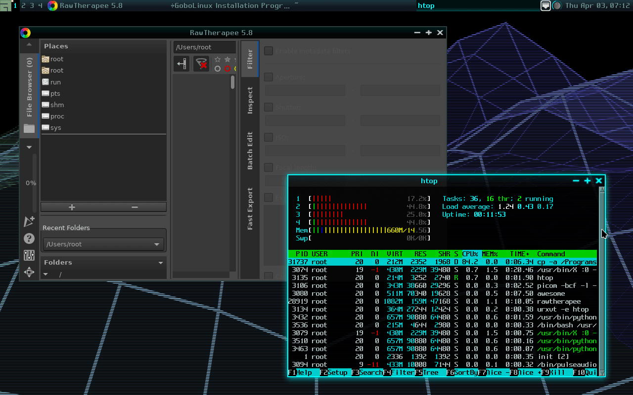Image resolution: width=633 pixels, height=395 pixels.
Task: Add a place with the plus button
Action: [72, 207]
